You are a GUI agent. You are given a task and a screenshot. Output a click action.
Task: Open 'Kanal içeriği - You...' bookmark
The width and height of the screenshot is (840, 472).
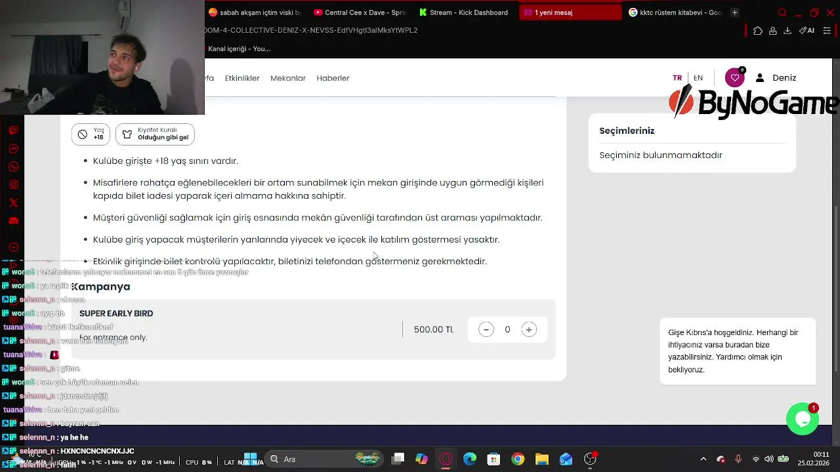[239, 49]
